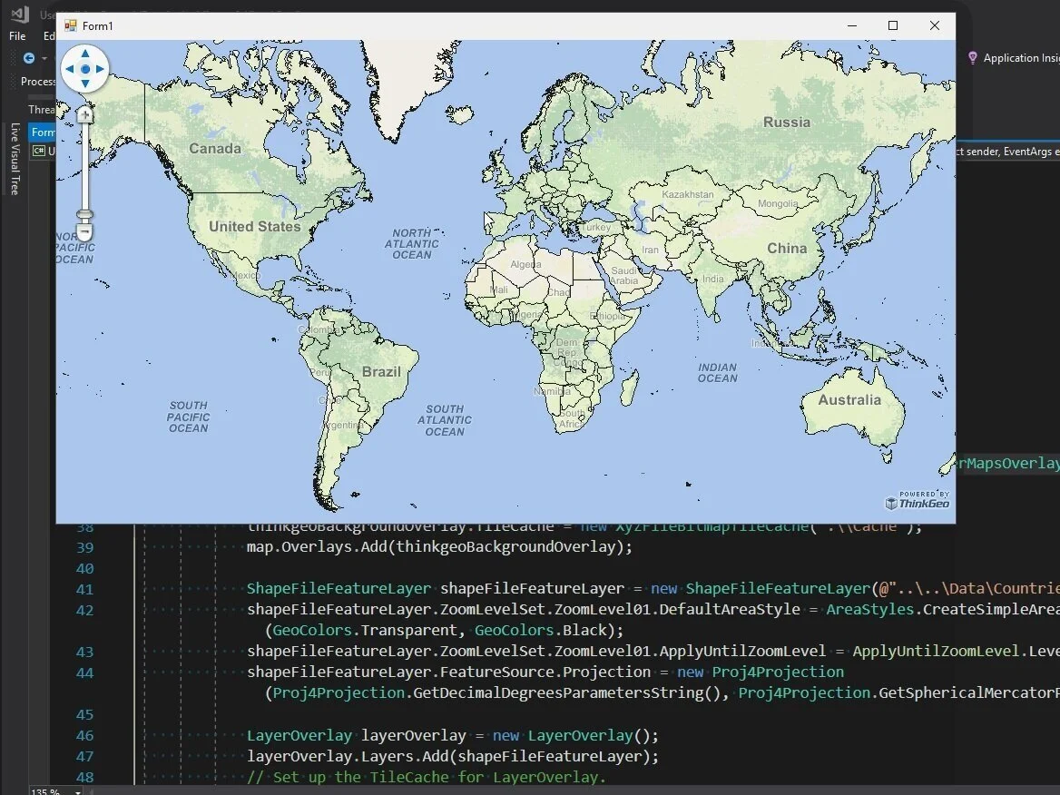Image resolution: width=1060 pixels, height=795 pixels.
Task: Click the South Pacific Ocean label
Action: coord(188,417)
